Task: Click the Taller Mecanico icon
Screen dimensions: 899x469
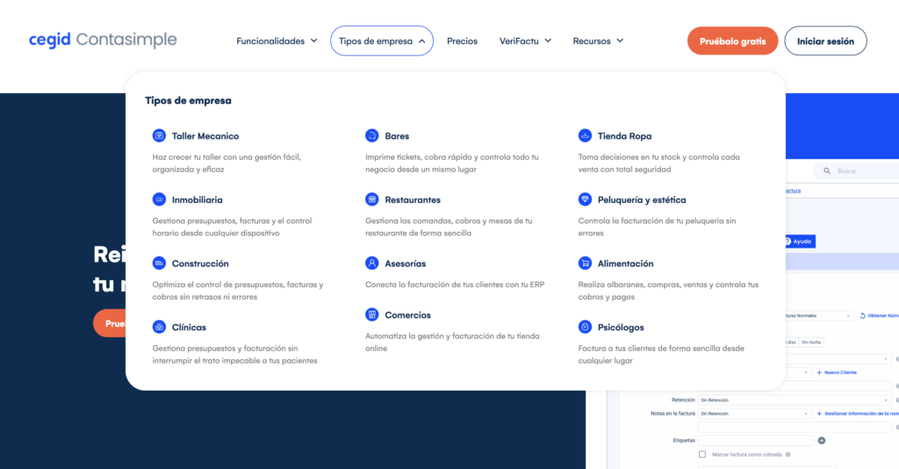Action: [x=159, y=136]
